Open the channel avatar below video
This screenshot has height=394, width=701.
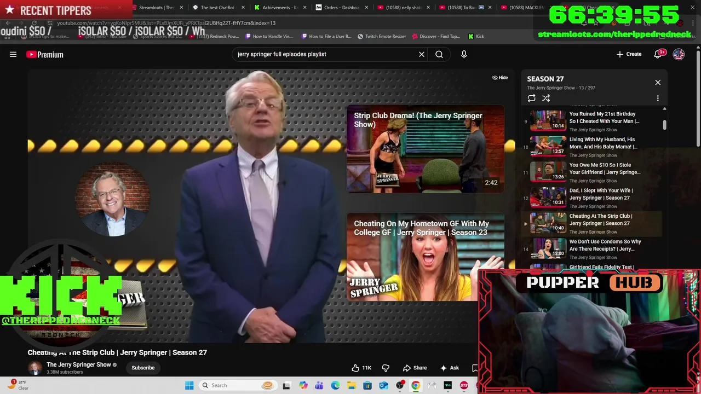tap(35, 368)
